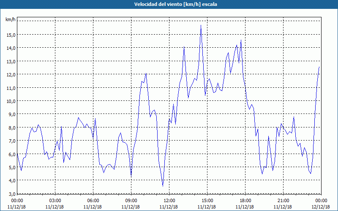Select the 10,0 label on the y-axis
The image size is (338, 211).
10,101
